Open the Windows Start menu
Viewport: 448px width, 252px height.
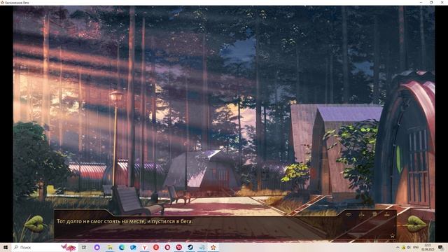click(x=5, y=247)
